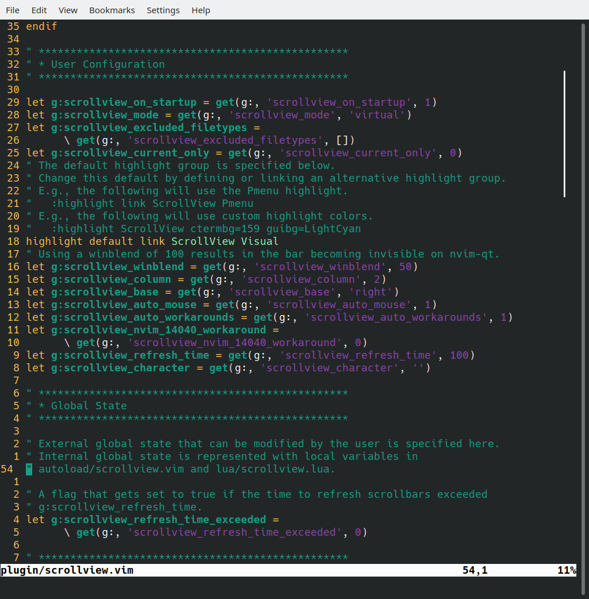This screenshot has height=599, width=589.
Task: Open the Help menu
Action: point(200,10)
